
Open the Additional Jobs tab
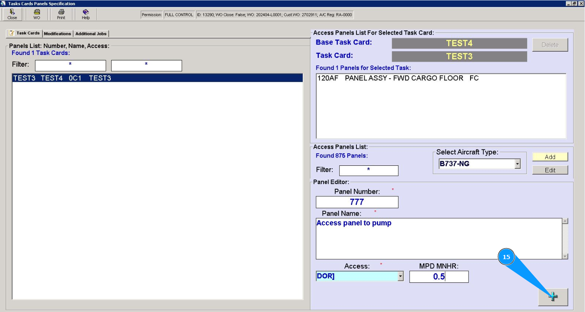(91, 34)
